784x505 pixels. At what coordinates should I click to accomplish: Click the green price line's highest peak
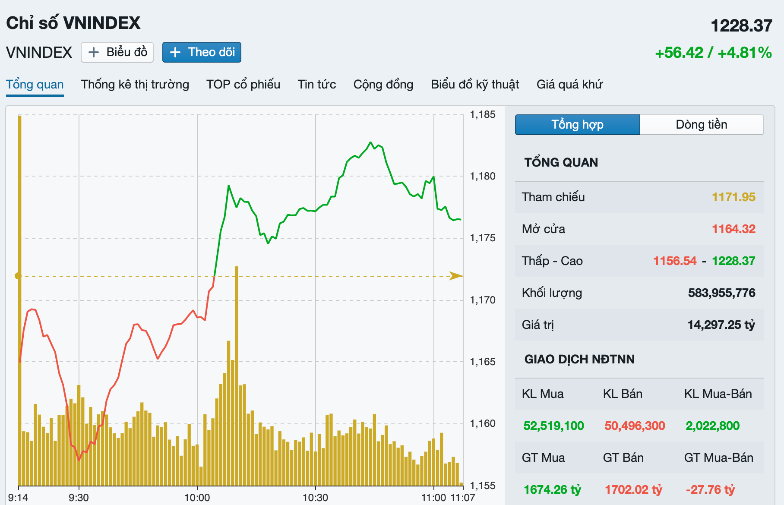click(370, 142)
